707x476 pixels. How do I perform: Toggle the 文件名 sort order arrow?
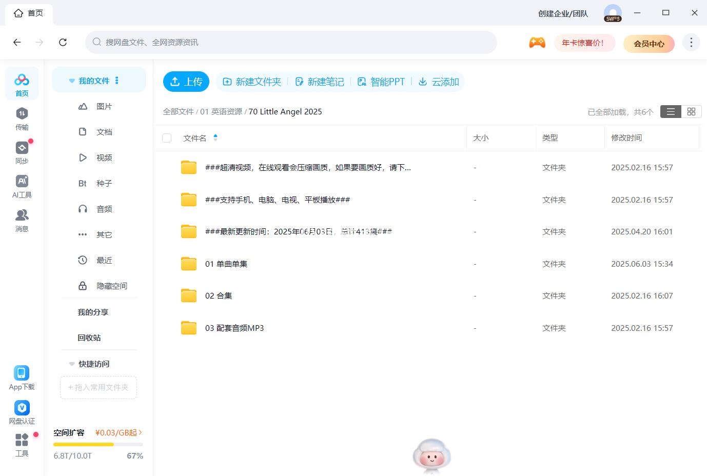click(215, 137)
